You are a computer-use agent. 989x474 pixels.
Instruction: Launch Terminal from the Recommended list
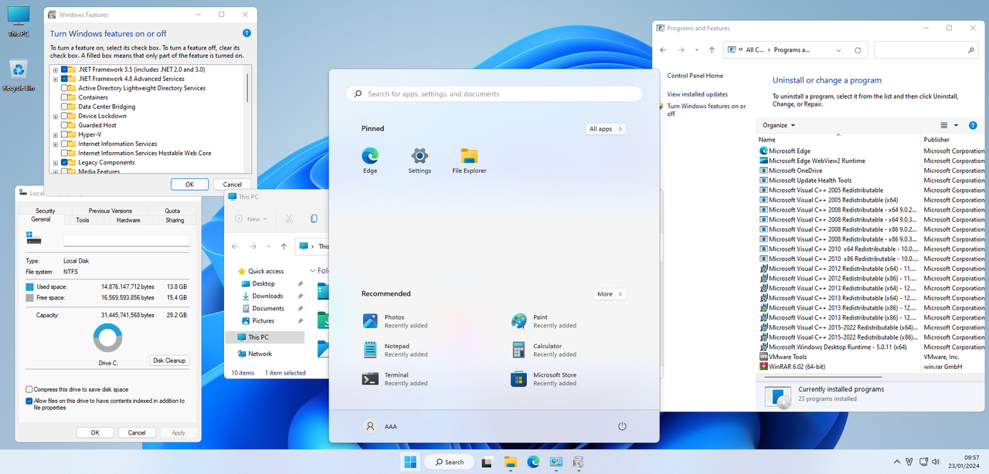click(396, 379)
